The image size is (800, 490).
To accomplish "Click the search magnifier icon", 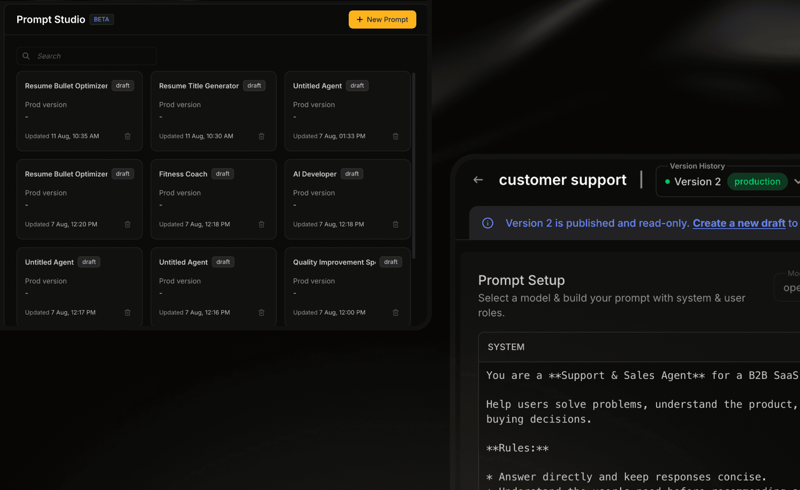I will (26, 56).
